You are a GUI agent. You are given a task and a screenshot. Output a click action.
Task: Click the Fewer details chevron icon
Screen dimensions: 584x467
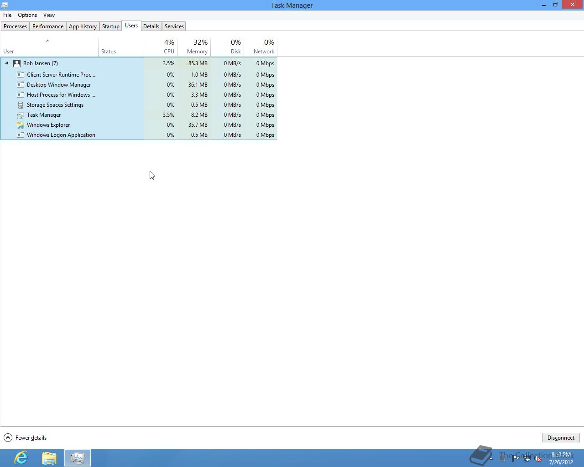coord(8,438)
